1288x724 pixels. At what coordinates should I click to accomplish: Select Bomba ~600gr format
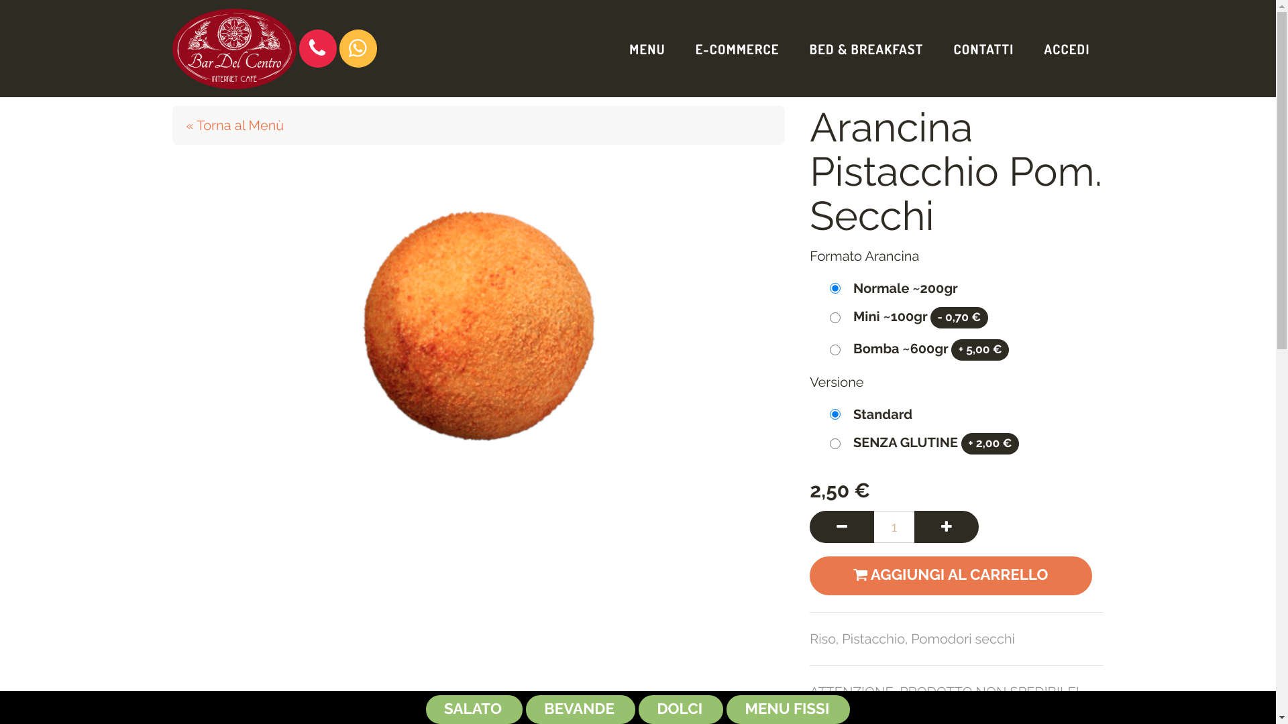pyautogui.click(x=835, y=350)
